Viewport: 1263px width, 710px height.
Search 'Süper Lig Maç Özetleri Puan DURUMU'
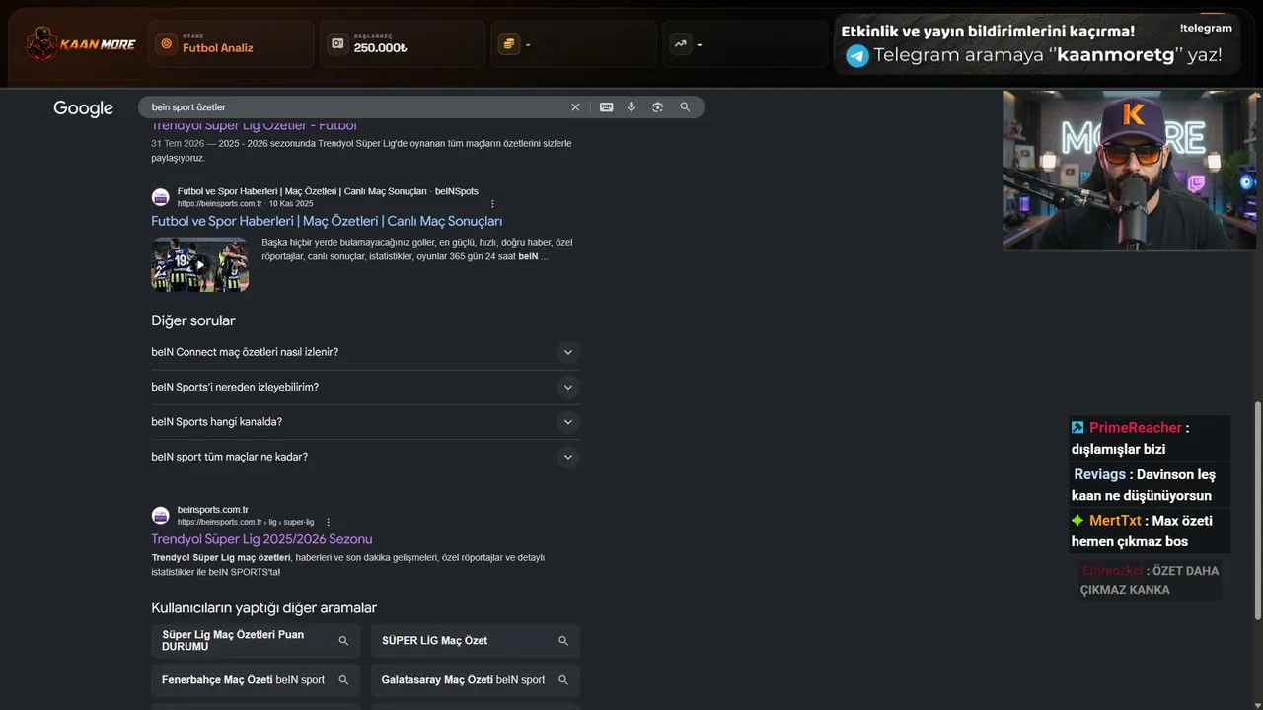(256, 641)
